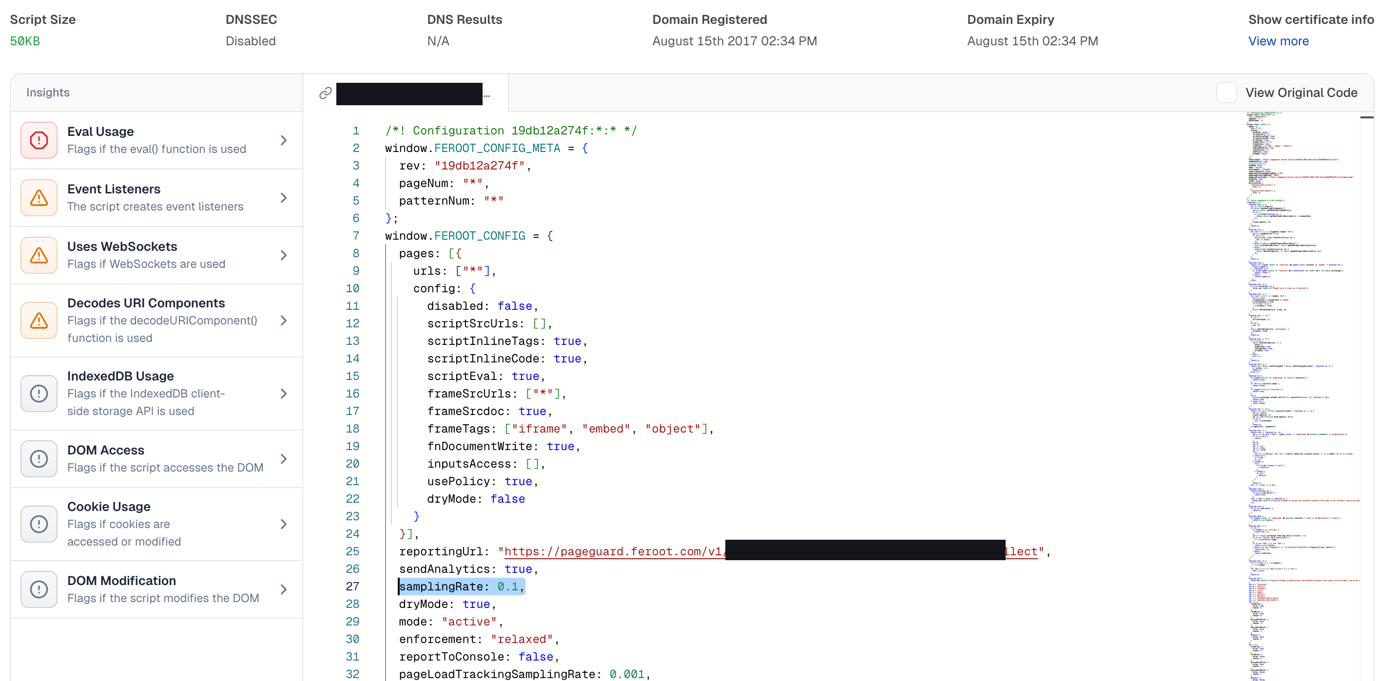
Task: Click line number 1 in the gutter
Action: click(x=356, y=131)
